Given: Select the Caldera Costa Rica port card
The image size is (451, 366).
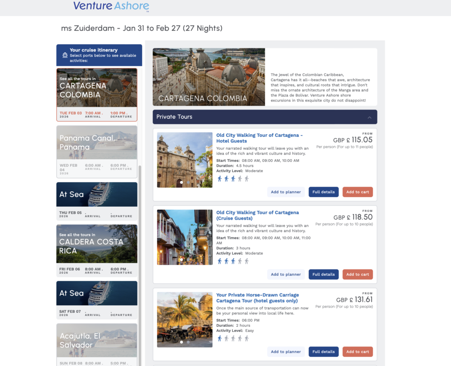Looking at the screenshot, I should (97, 250).
